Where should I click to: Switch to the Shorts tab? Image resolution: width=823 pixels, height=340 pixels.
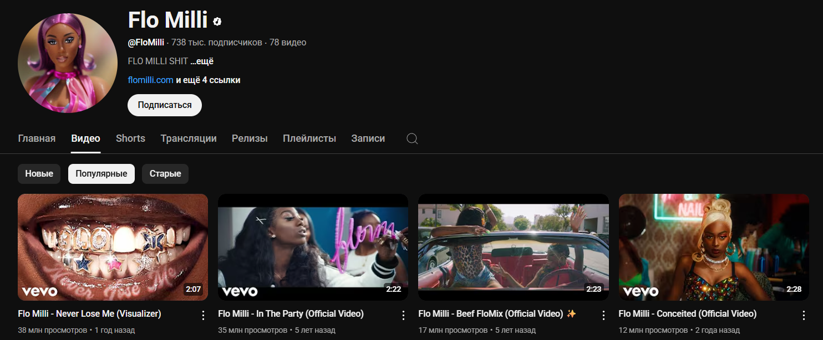130,138
